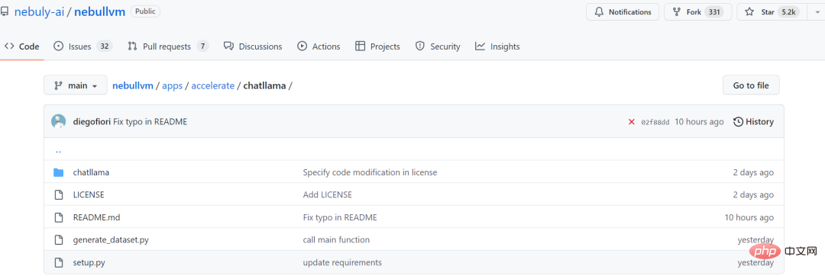Open the nebuly-ai owner link
This screenshot has width=825, height=276.
click(x=39, y=11)
